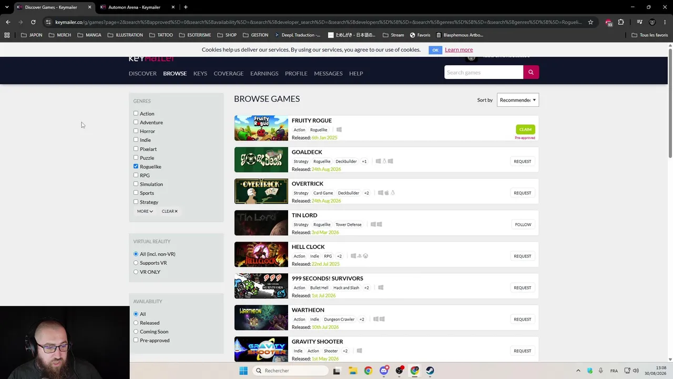Open Chrome media controls icon
This screenshot has width=673, height=379.
[639, 22]
